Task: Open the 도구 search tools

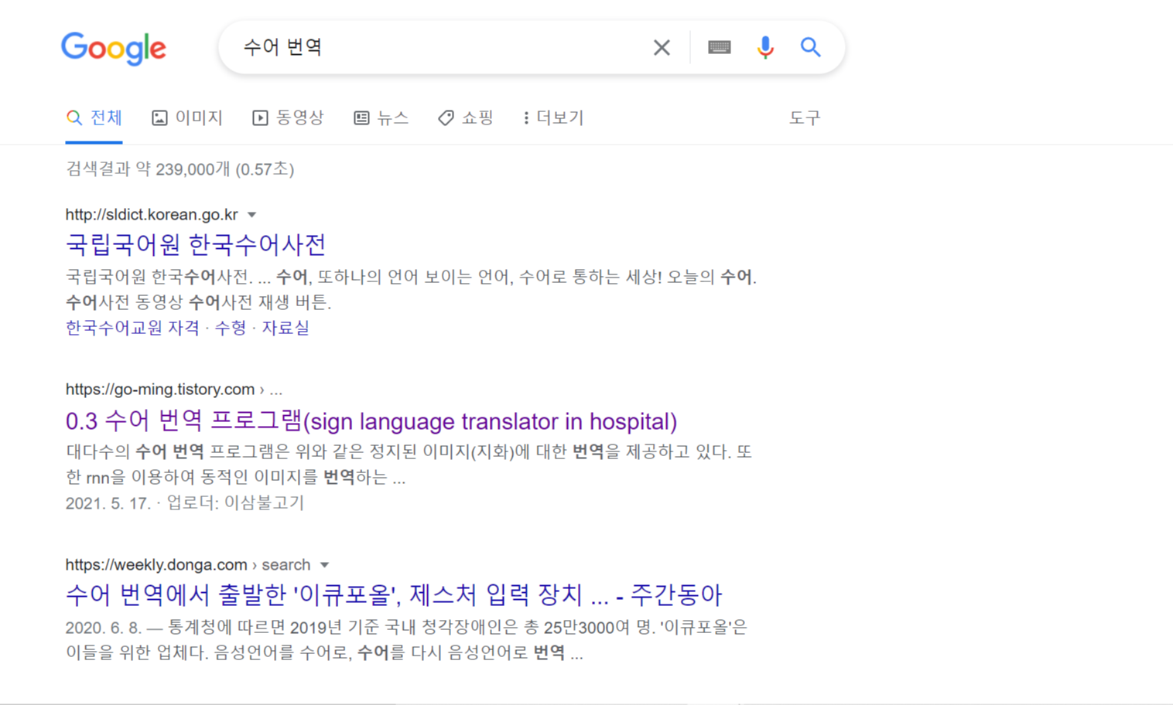Action: (805, 117)
